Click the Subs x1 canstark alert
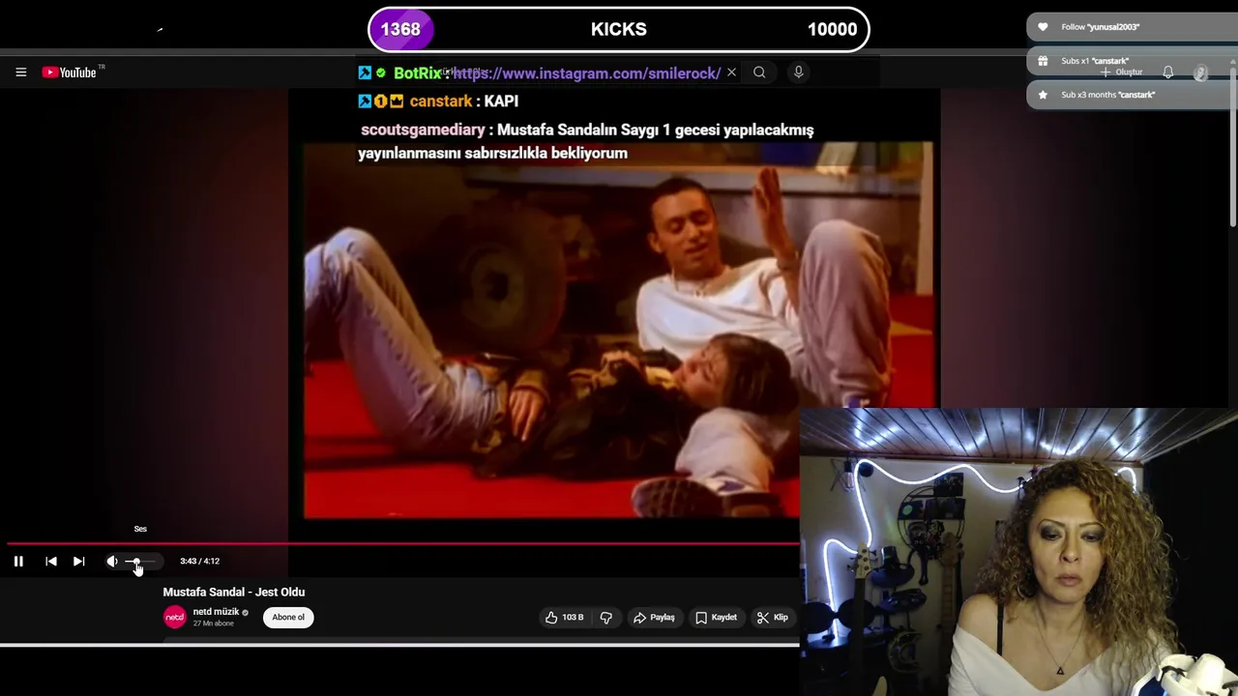The height and width of the screenshot is (696, 1238). (x=1132, y=61)
